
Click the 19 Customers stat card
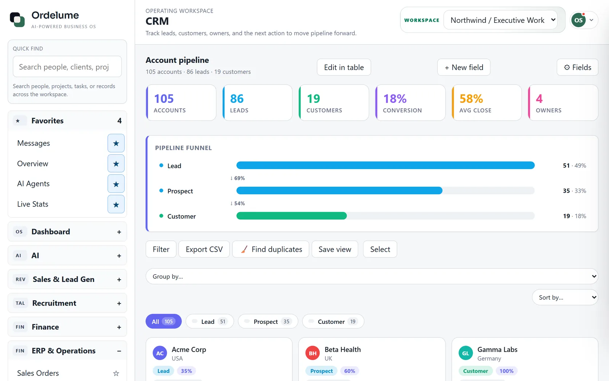(334, 103)
